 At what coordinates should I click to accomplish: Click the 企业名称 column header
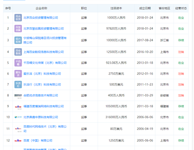(x=42, y=9)
